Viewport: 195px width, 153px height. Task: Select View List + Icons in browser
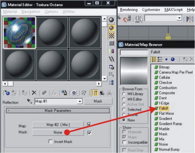[160, 59]
